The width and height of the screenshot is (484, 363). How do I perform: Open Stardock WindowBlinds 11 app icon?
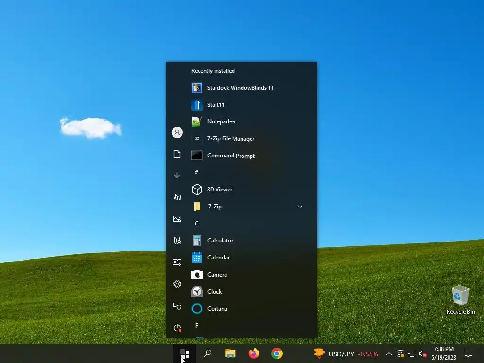tap(197, 87)
